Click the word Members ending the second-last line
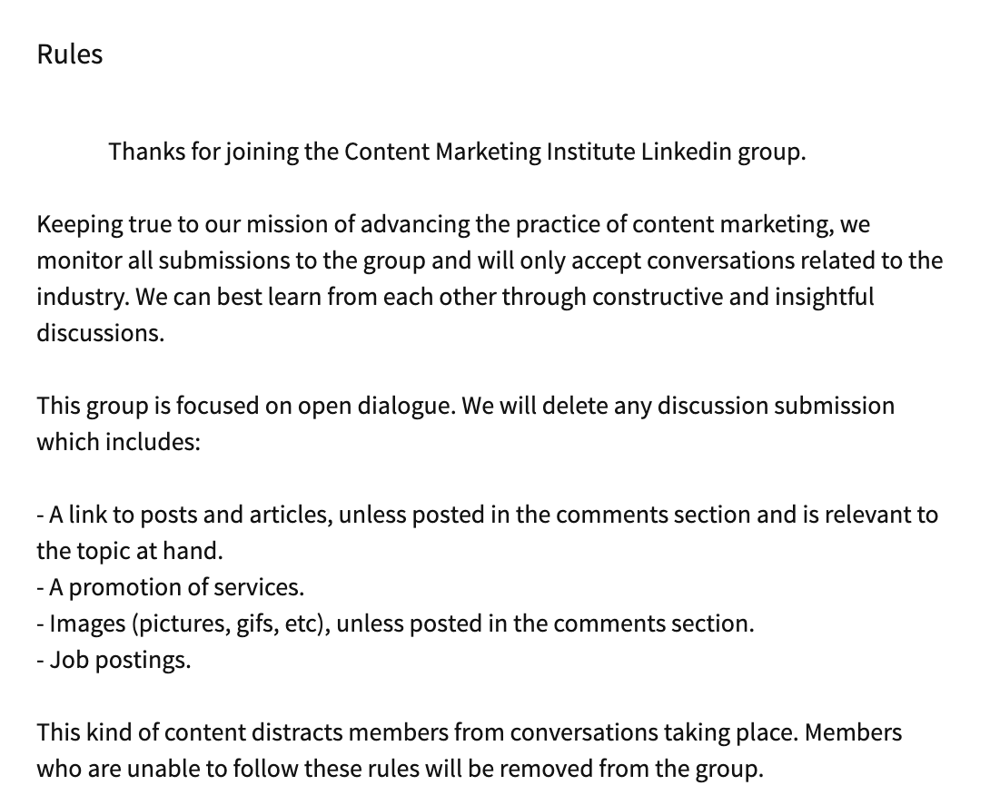Screen dimensions: 990x795 pos(854,732)
